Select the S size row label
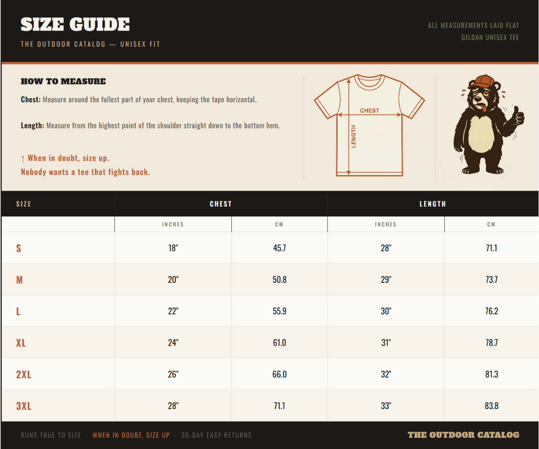The height and width of the screenshot is (449, 539). point(18,248)
